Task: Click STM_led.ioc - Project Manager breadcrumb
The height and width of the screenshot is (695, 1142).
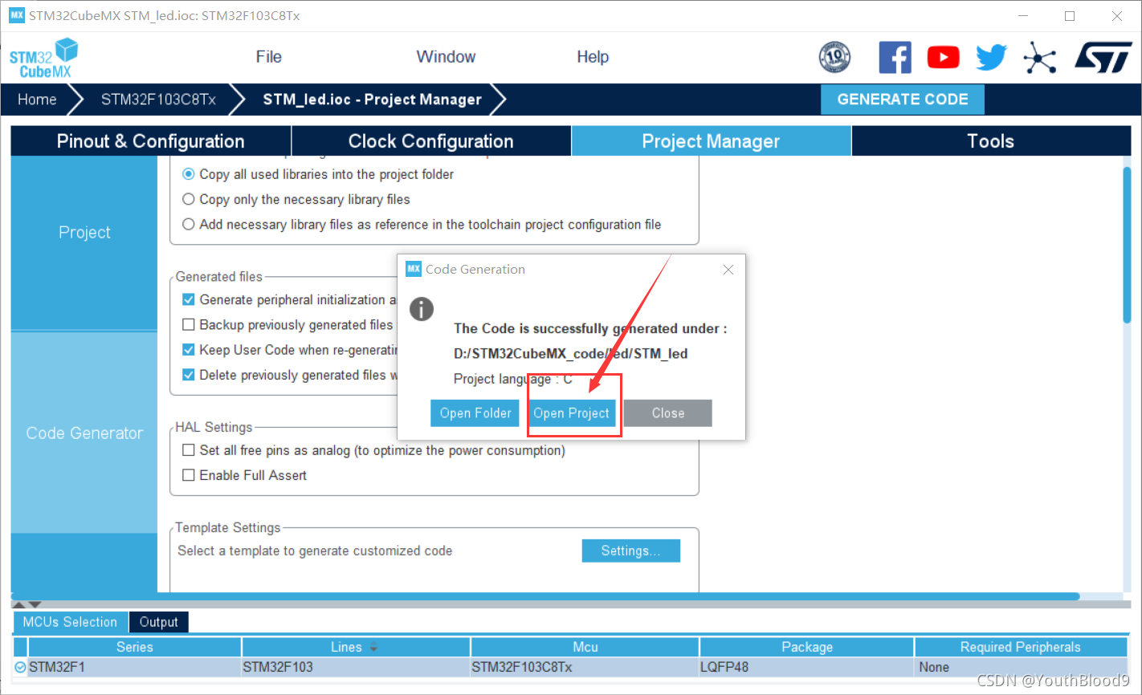Action: pyautogui.click(x=373, y=100)
